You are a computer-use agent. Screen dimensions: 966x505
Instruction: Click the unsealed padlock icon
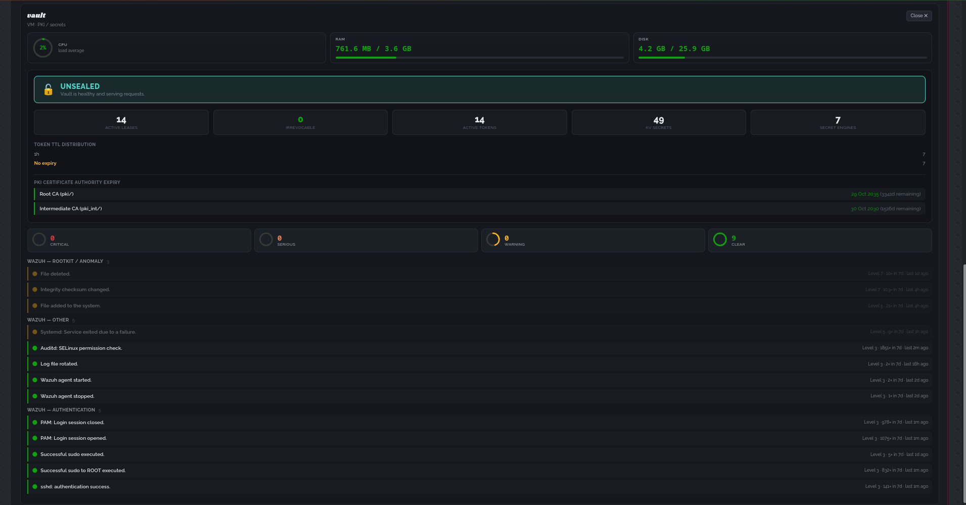point(48,89)
